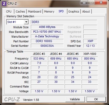Click tRAS value 20
The width and height of the screenshot is (109, 105).
39,77
